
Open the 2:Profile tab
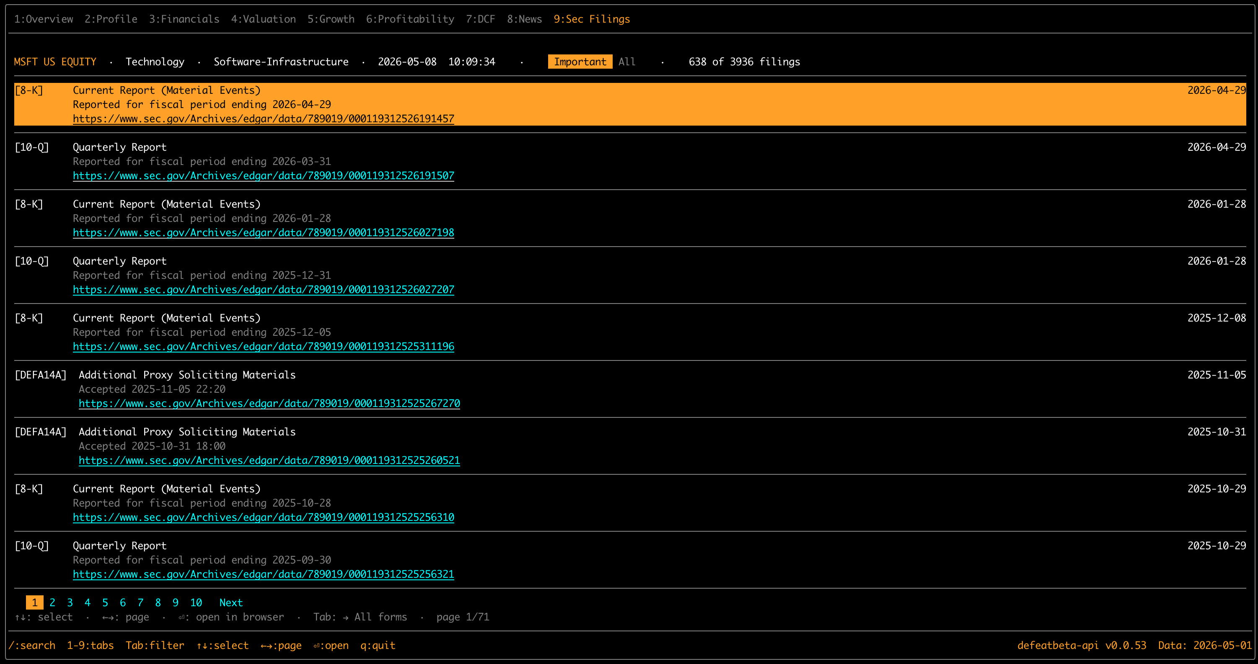[x=111, y=19]
